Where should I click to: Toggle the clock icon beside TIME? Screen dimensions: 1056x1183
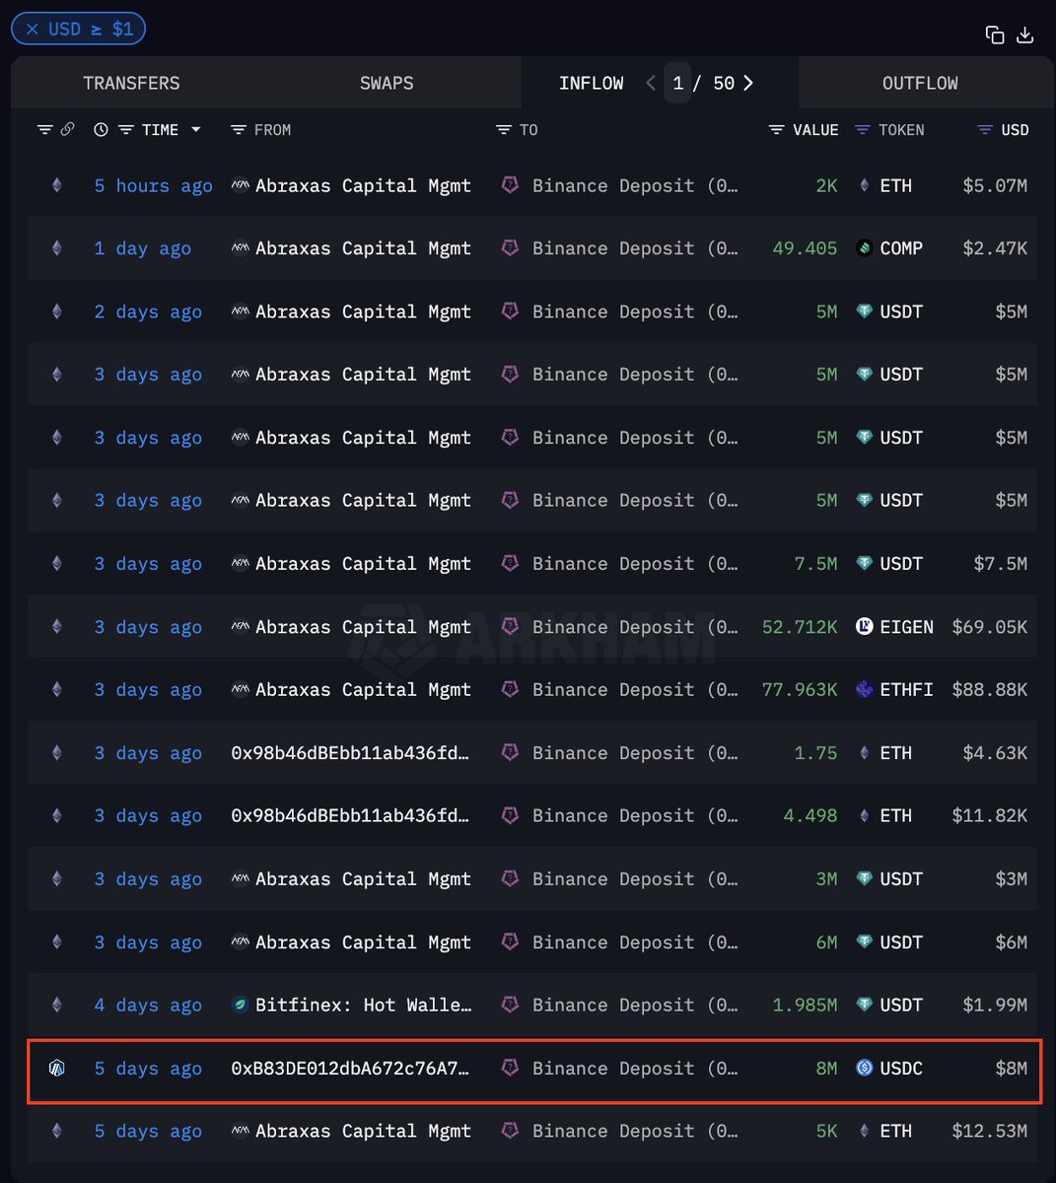[101, 130]
